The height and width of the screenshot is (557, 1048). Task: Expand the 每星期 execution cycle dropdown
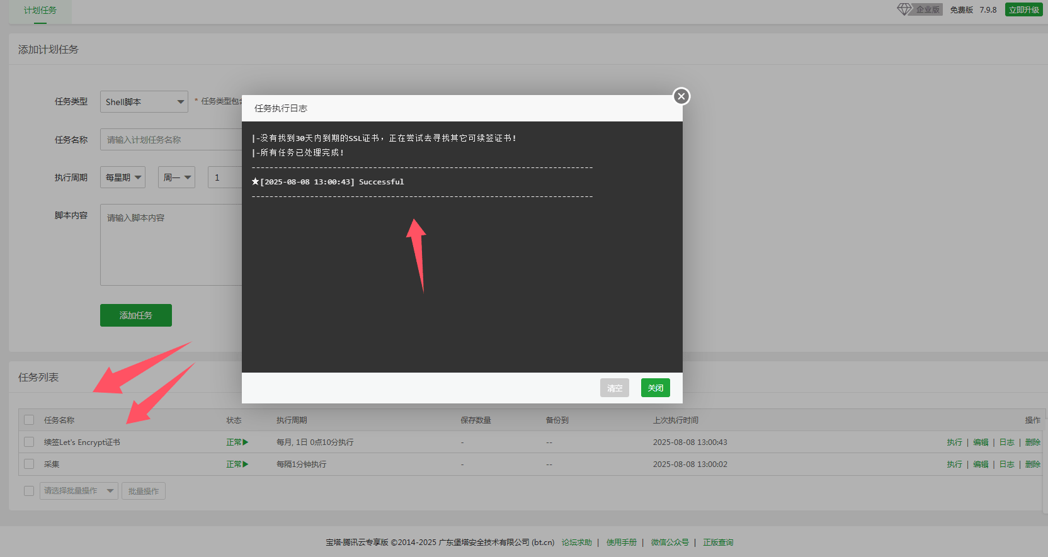click(x=123, y=177)
